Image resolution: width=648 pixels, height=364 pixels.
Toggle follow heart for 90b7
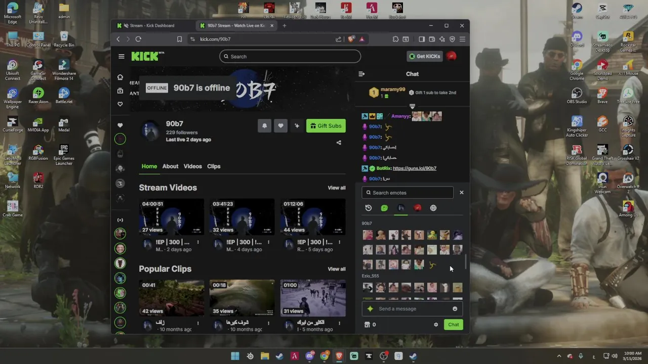pos(280,126)
